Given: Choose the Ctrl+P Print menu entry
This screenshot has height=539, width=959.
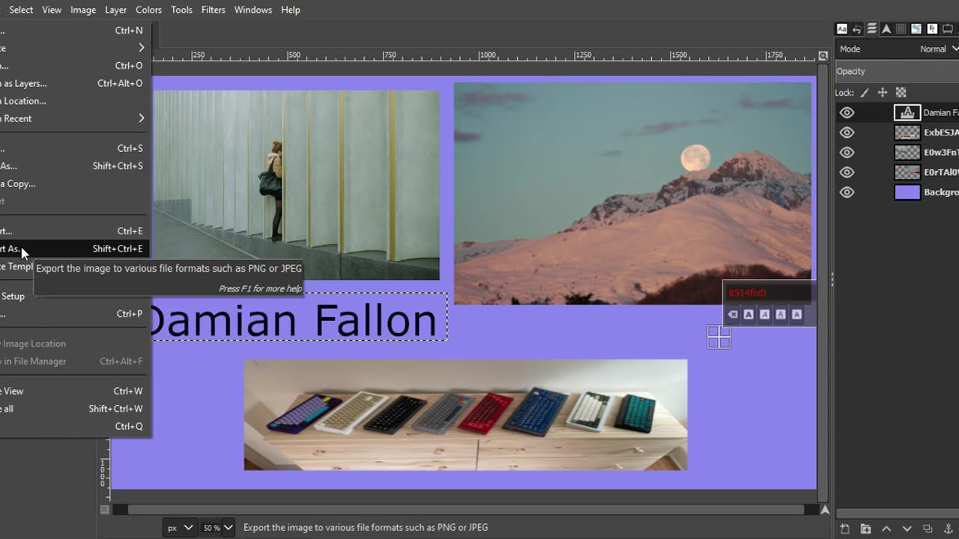Looking at the screenshot, I should pyautogui.click(x=75, y=314).
